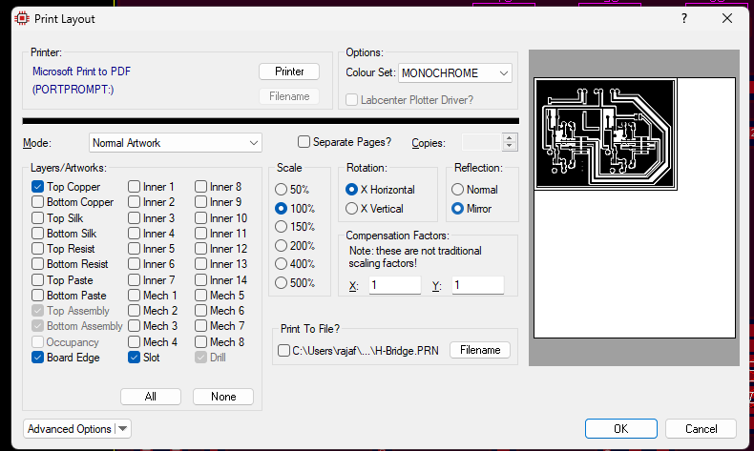754x451 pixels.
Task: Set reflection to Normal
Action: [x=457, y=190]
